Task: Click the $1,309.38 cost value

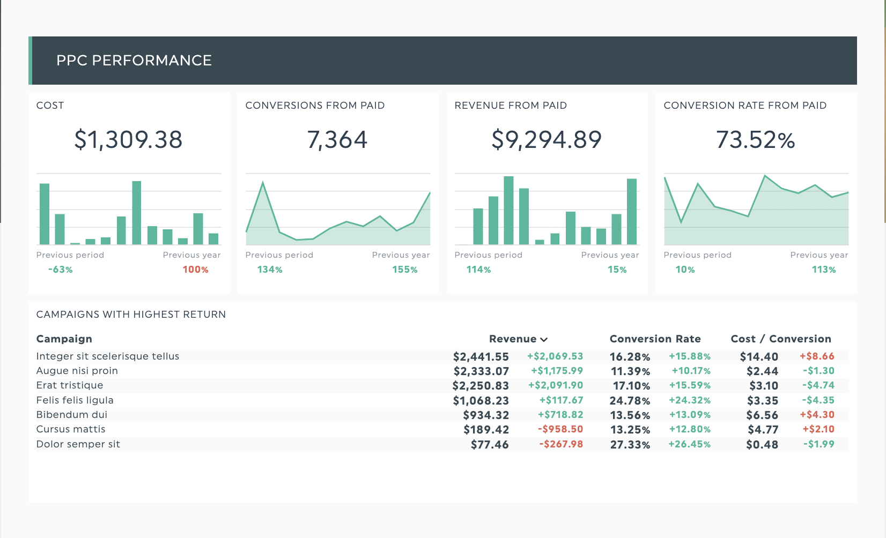Action: (x=128, y=140)
